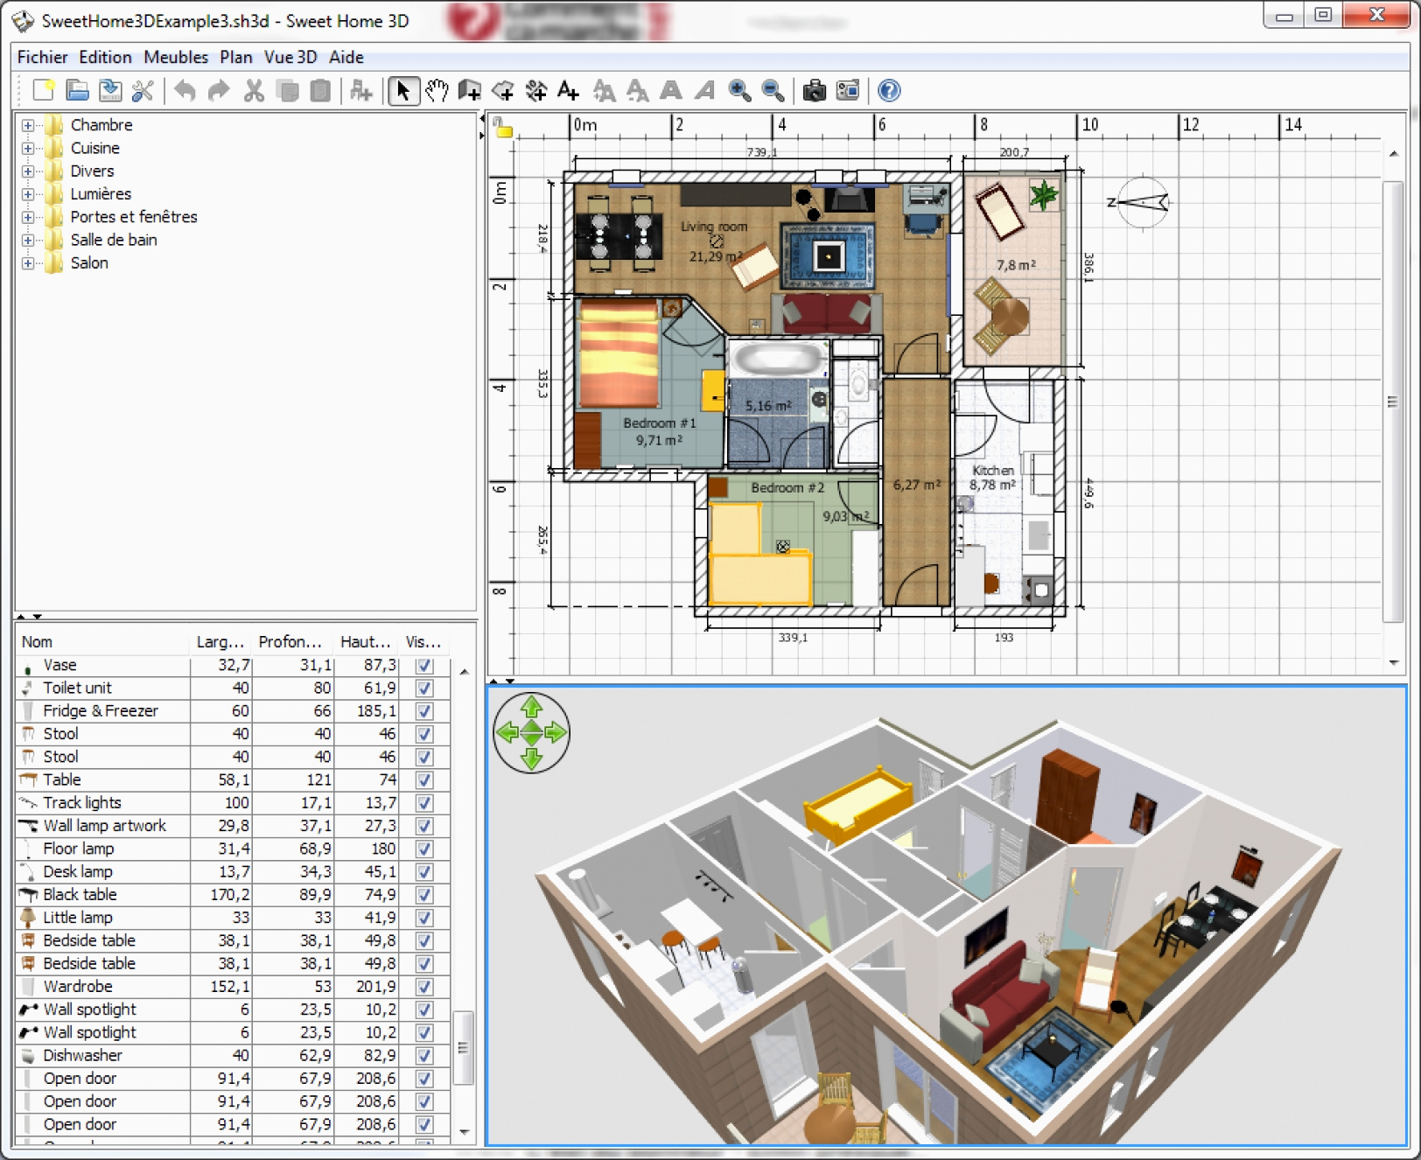This screenshot has width=1421, height=1160.
Task: Expand the Chambre catalog folder
Action: click(x=28, y=125)
